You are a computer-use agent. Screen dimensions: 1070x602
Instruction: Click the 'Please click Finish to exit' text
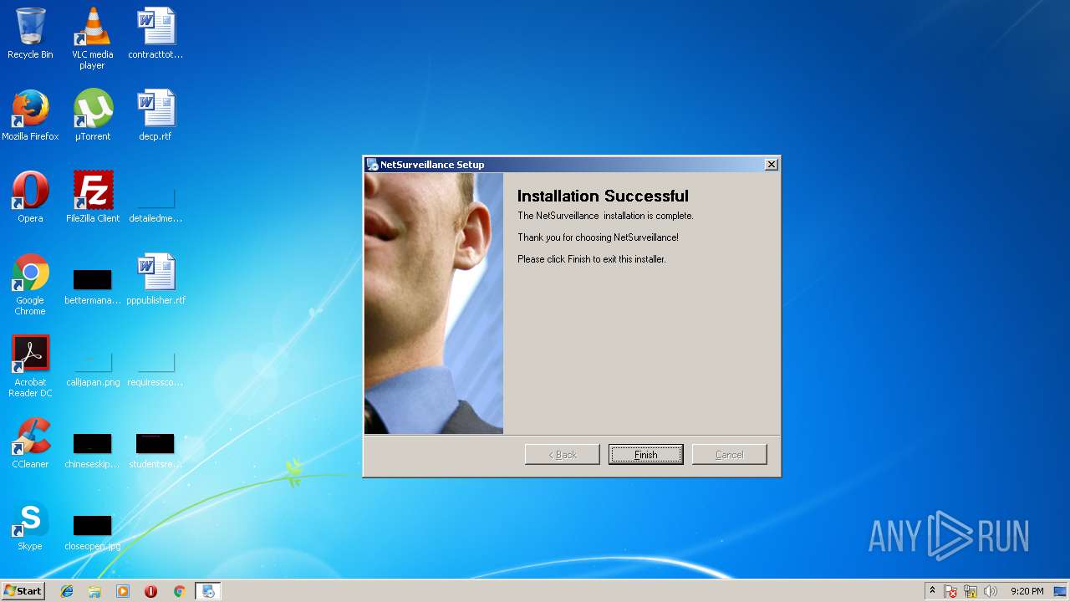(x=591, y=259)
